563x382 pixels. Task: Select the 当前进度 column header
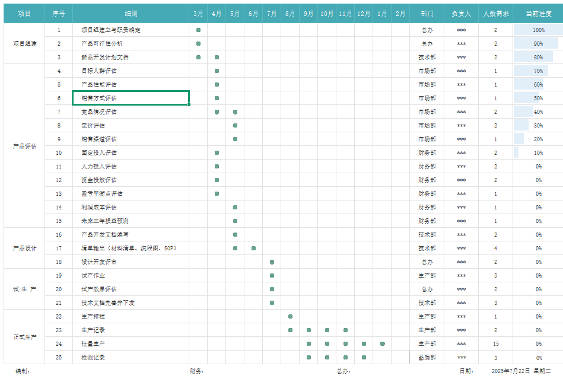538,14
